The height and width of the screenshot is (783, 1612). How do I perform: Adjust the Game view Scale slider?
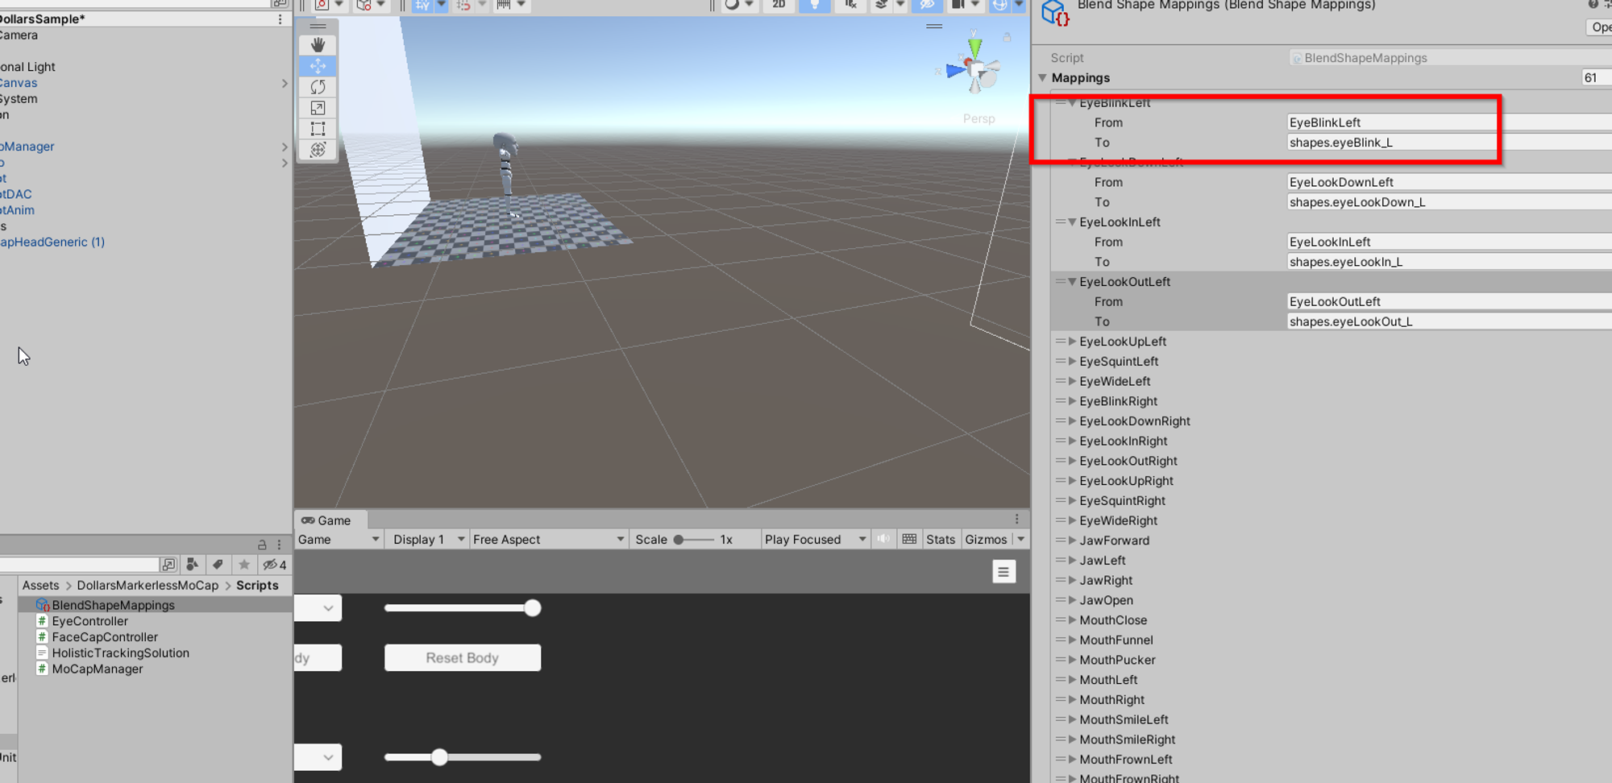click(x=679, y=540)
